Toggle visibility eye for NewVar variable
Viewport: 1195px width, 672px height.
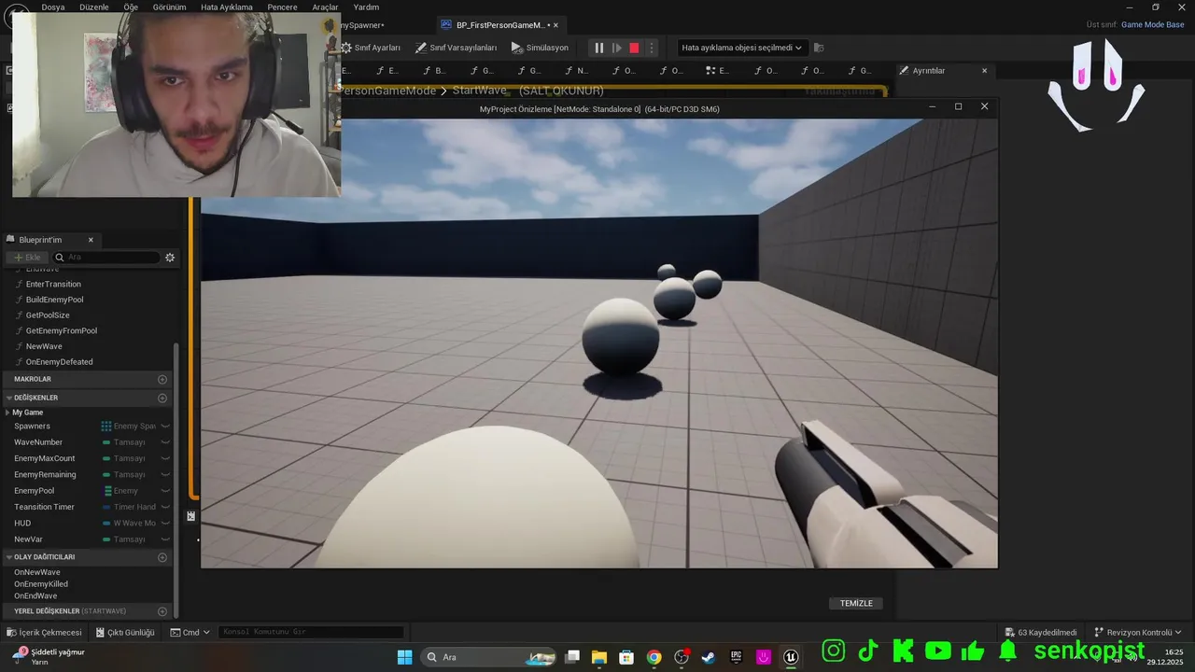[165, 539]
